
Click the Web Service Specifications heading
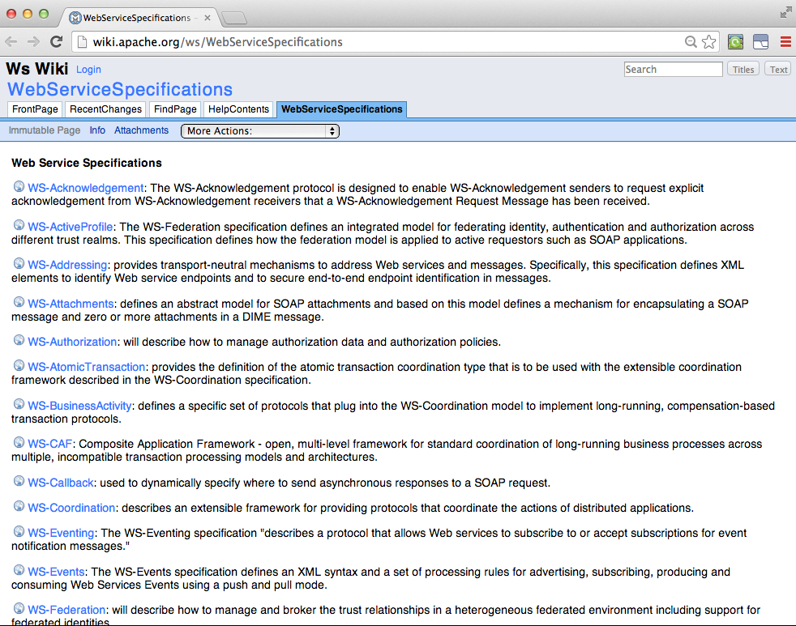87,163
